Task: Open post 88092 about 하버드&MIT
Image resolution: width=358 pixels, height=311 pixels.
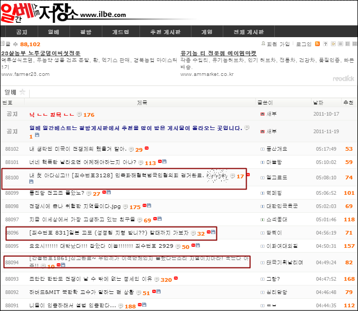Action: [x=82, y=292]
